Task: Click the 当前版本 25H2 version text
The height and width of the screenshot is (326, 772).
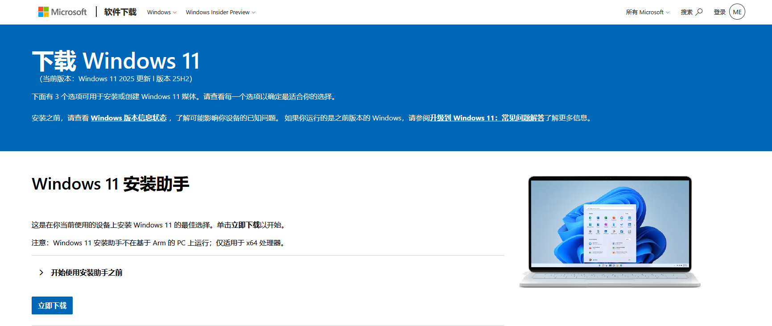Action: pyautogui.click(x=116, y=79)
